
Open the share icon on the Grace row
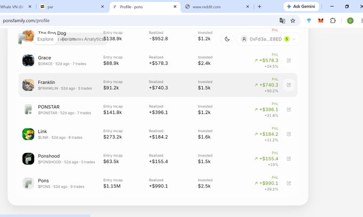[x=289, y=60]
